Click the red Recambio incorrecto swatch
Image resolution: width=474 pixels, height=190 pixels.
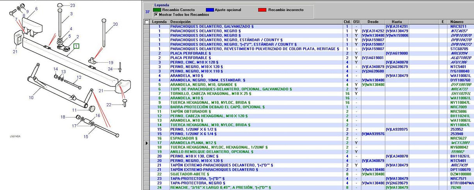pos(263,10)
